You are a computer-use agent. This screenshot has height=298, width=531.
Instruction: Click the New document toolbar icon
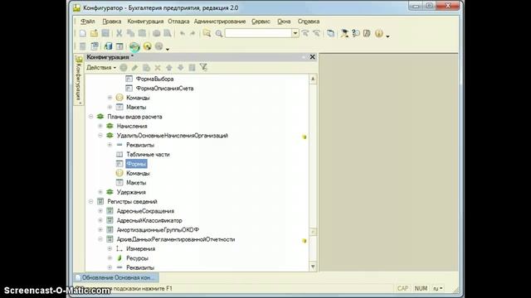[x=83, y=33]
